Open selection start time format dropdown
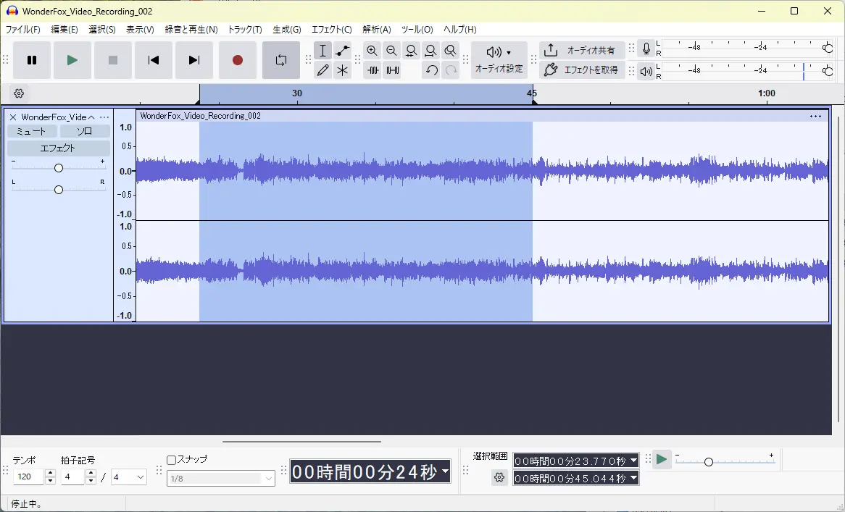 633,461
